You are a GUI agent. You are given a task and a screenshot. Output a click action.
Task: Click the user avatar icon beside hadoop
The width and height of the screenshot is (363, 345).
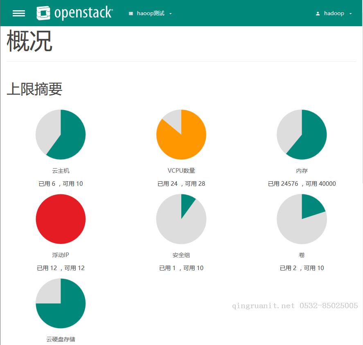318,14
